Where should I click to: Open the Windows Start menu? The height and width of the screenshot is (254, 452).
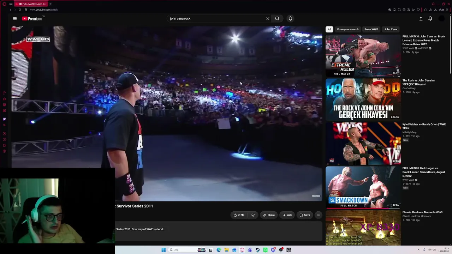163,250
